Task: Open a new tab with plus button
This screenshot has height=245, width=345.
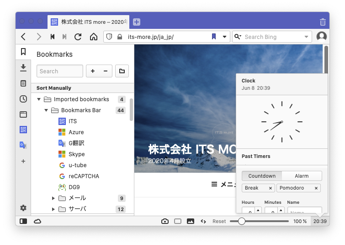Action: 137,22
